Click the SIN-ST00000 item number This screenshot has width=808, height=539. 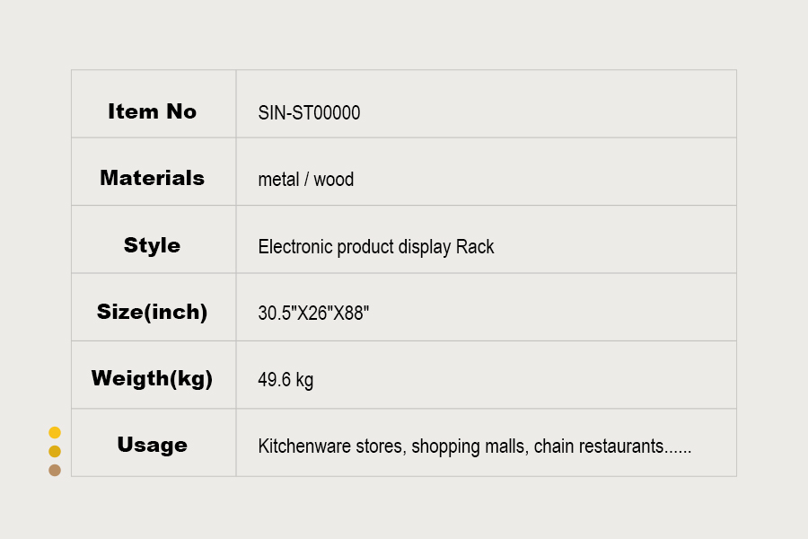coord(309,113)
